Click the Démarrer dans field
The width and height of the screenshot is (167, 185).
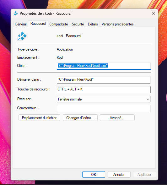[x=104, y=80]
